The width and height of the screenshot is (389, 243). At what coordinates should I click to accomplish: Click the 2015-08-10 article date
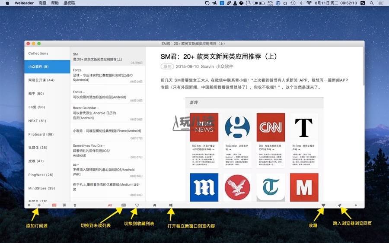187,66
